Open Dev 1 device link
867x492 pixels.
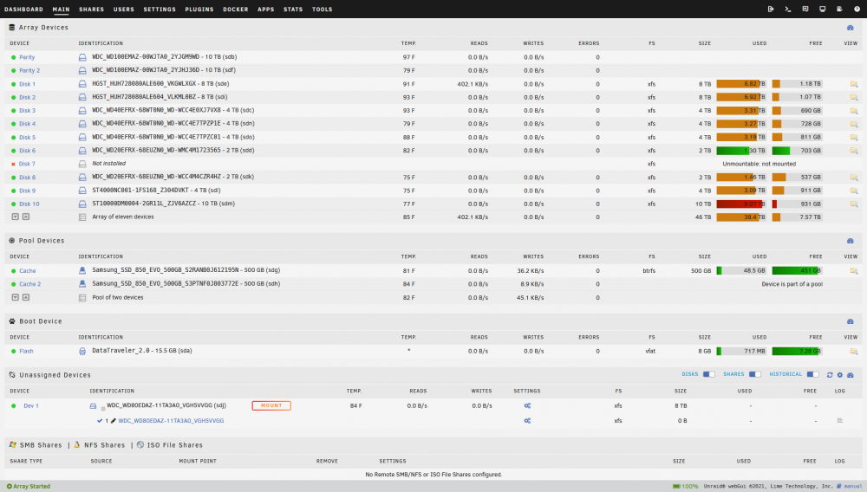pyautogui.click(x=31, y=406)
